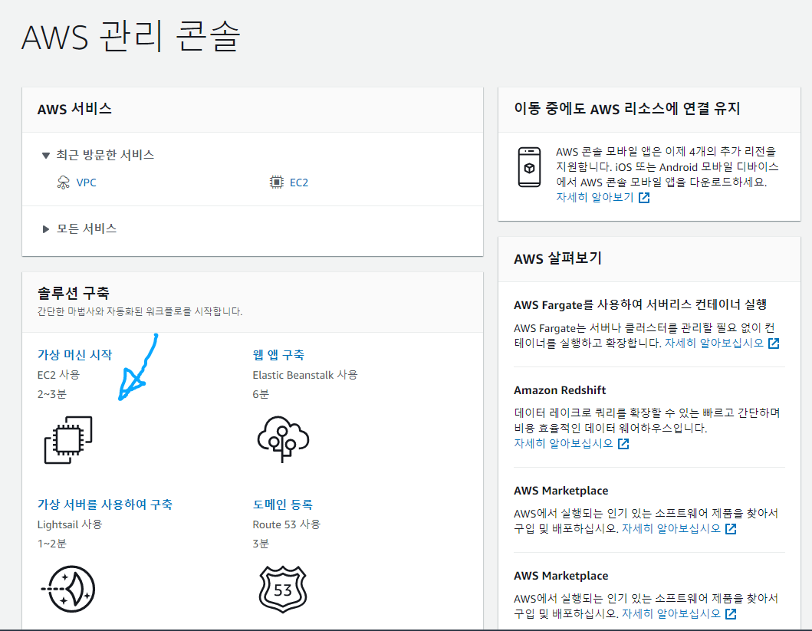Open second AWS Marketplace 자세히 알아보십시오 link
The image size is (812, 631).
pyautogui.click(x=671, y=613)
